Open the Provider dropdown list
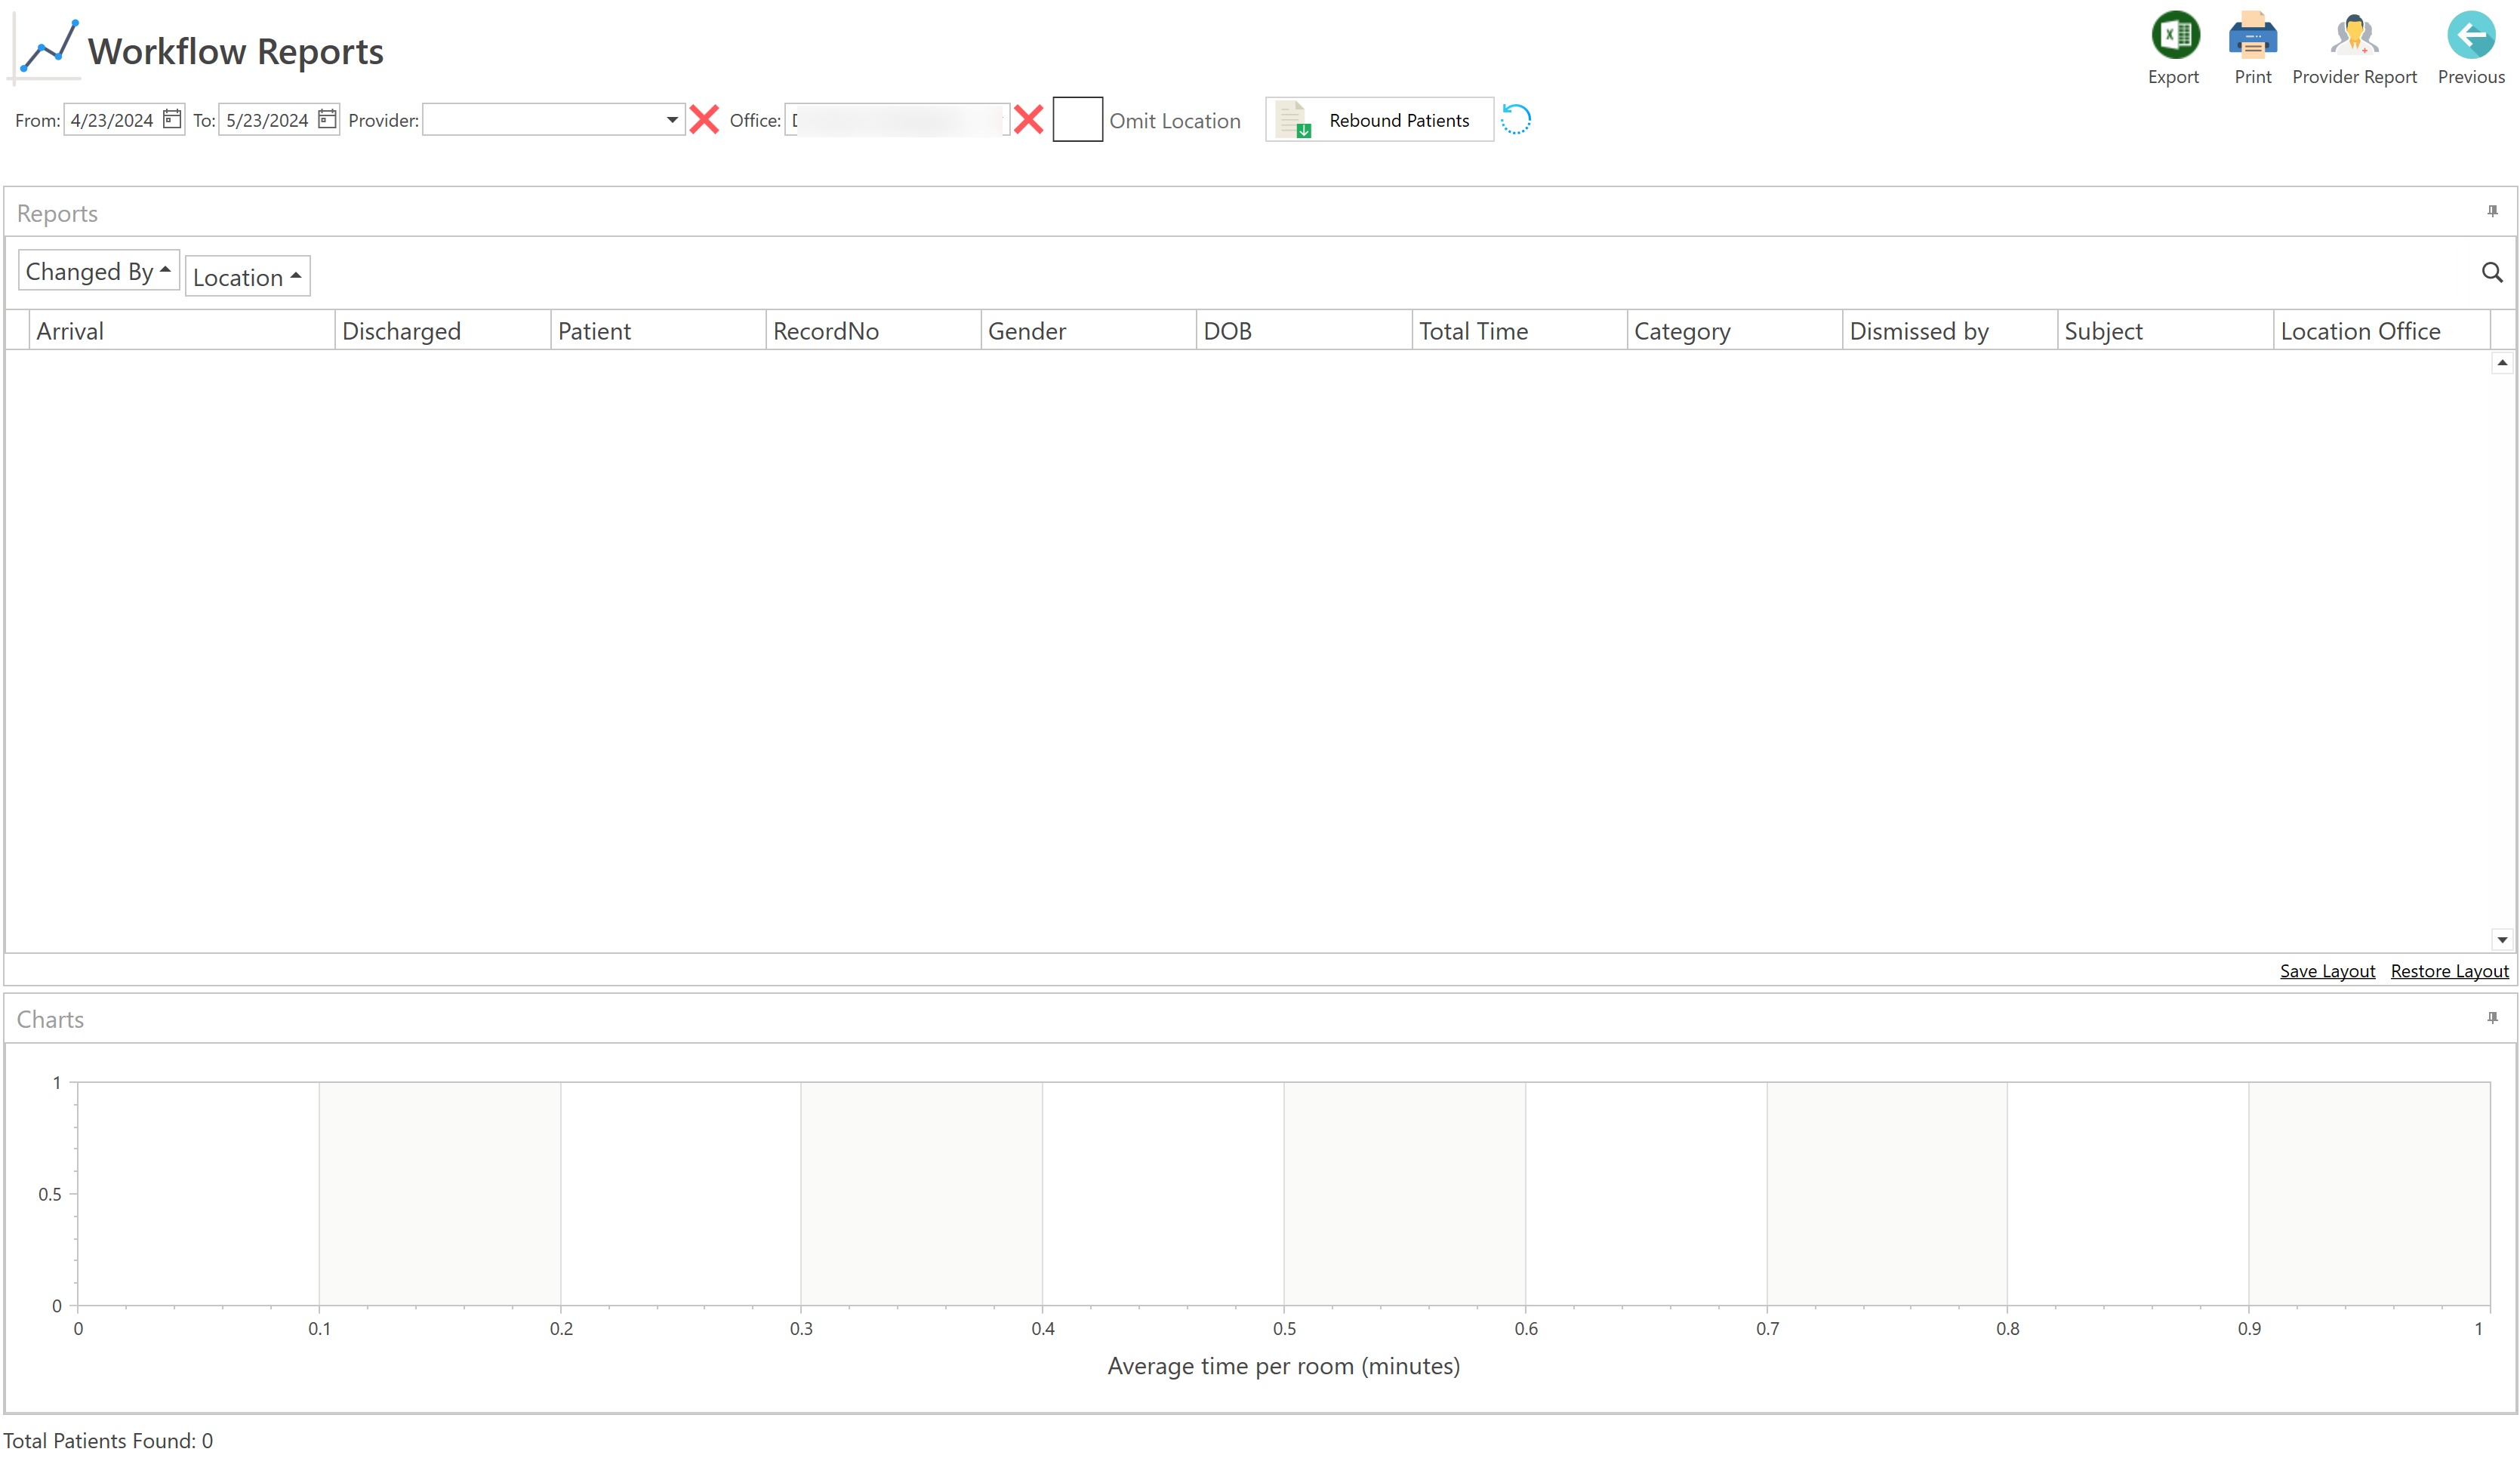Screen dimensions: 2520x1458 (672, 120)
